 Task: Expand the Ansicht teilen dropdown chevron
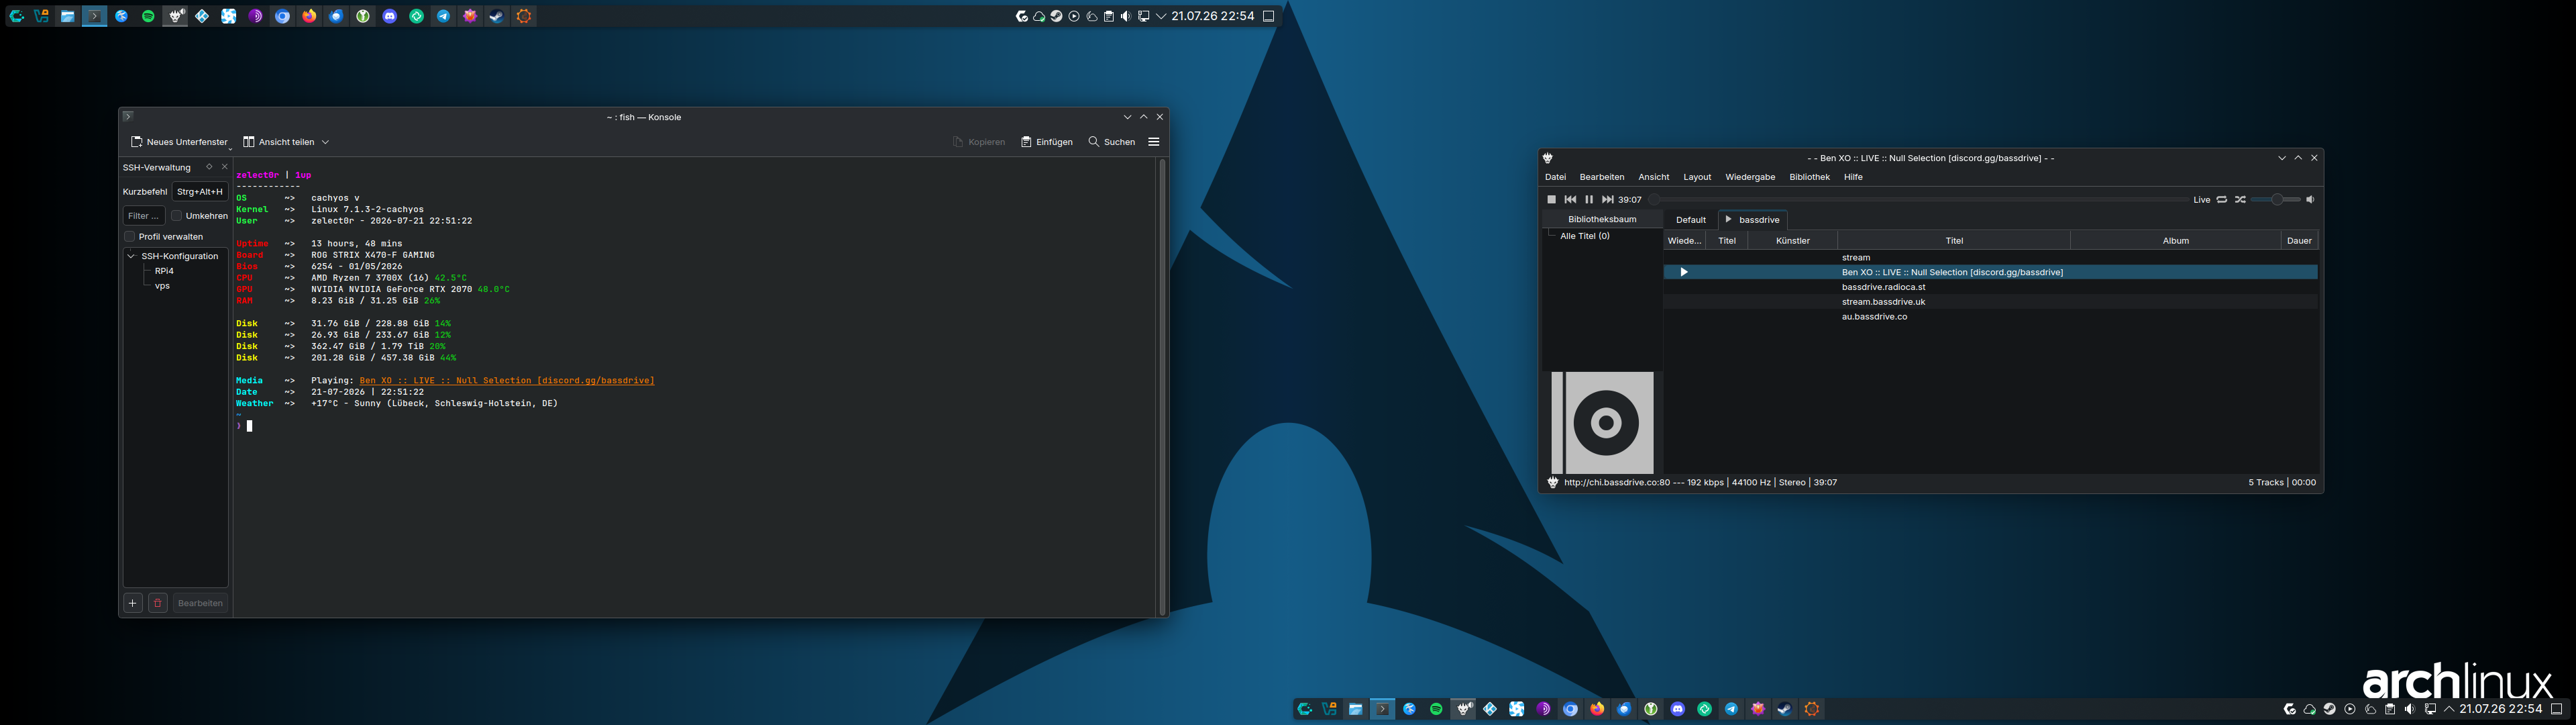(325, 142)
